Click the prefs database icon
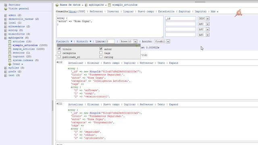This screenshot has width=258, height=145. (x=6, y=72)
